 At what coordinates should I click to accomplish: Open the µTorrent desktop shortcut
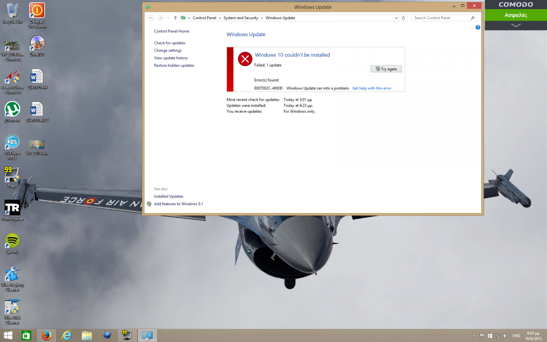12,109
